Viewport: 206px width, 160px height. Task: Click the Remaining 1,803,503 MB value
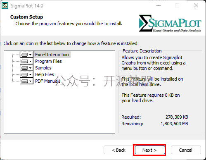tap(174, 124)
